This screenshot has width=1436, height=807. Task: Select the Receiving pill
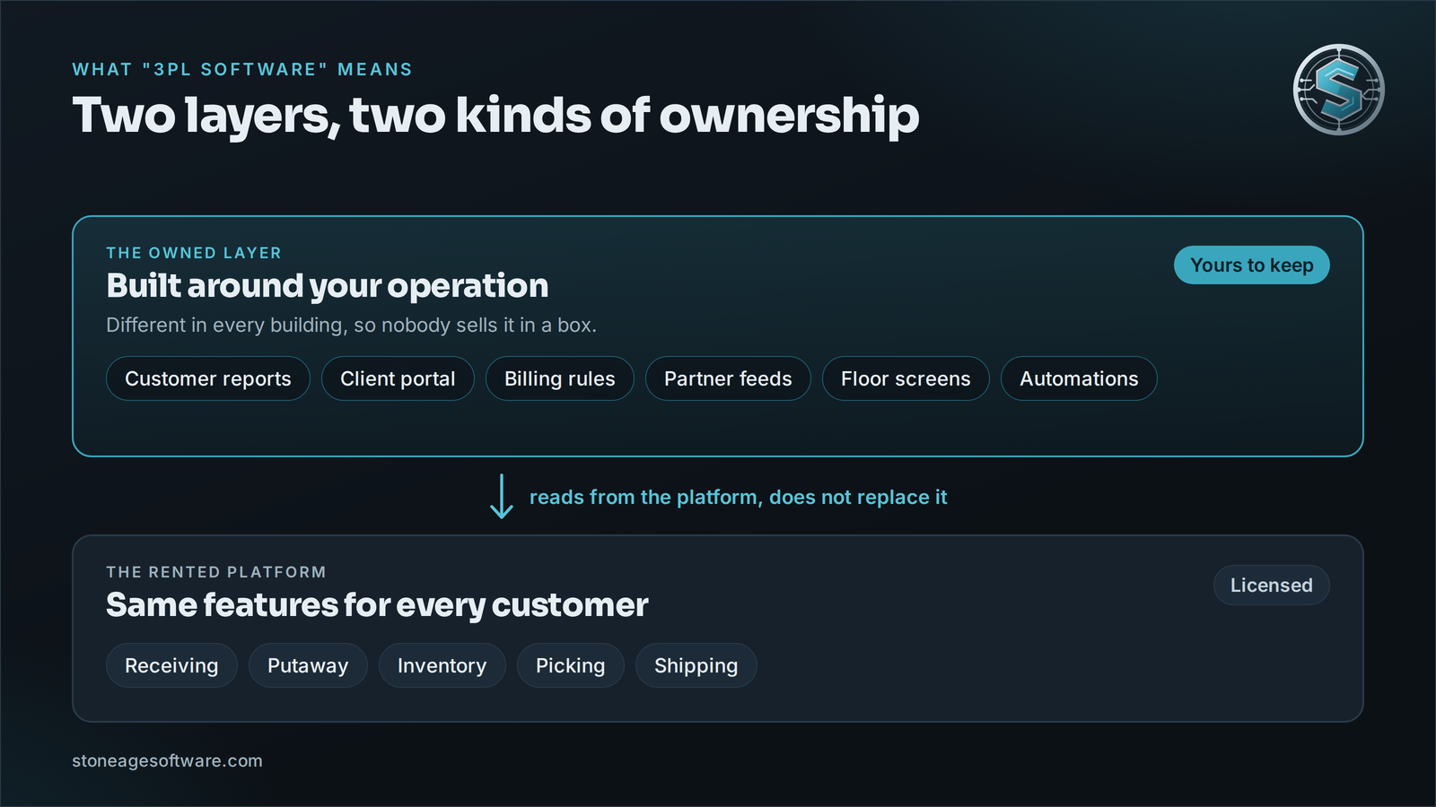(171, 665)
